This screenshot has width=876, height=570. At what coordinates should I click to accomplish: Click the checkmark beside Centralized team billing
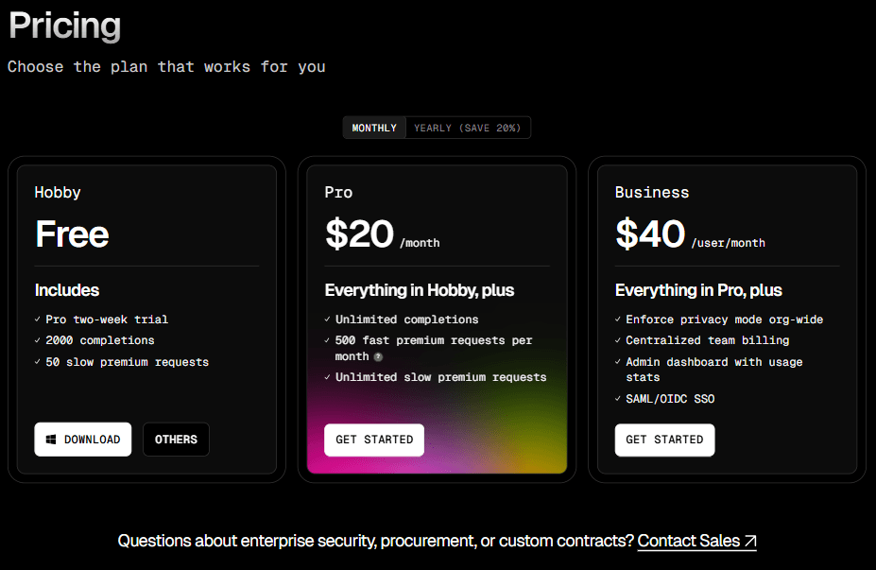point(618,340)
